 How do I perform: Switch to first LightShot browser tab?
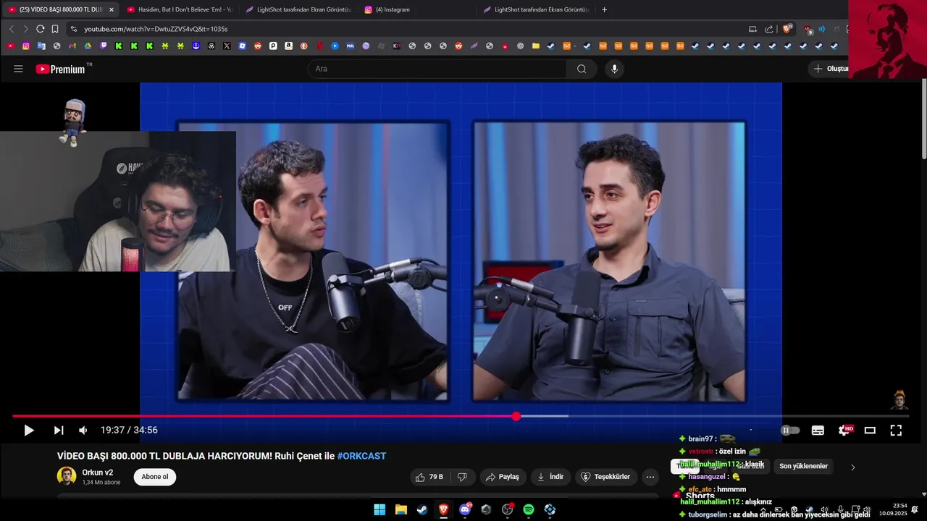coord(297,9)
